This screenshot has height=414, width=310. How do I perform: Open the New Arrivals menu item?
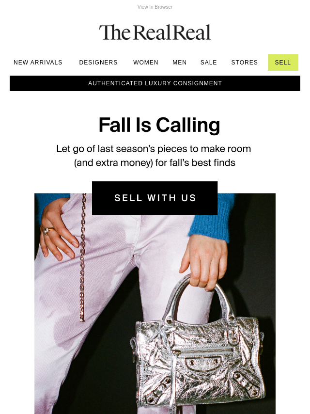coord(38,63)
